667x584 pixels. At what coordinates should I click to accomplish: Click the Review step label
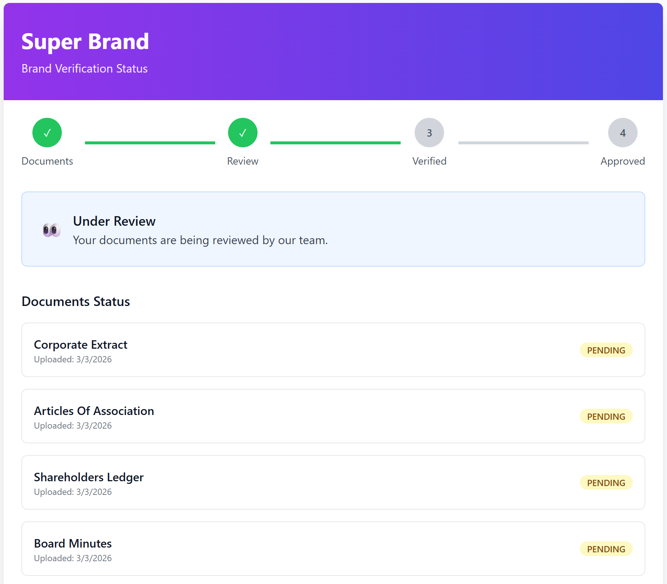243,161
